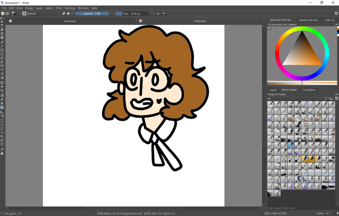Toggle preserve alpha button
This screenshot has width=339, height=216.
(x=68, y=13)
